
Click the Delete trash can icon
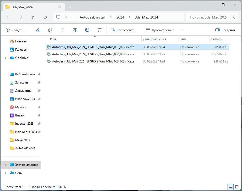[x=100, y=30]
